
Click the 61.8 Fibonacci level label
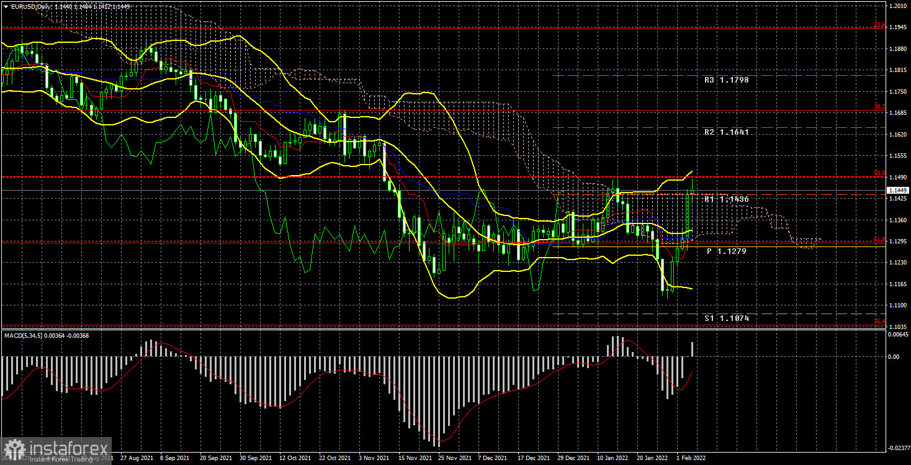click(x=879, y=240)
